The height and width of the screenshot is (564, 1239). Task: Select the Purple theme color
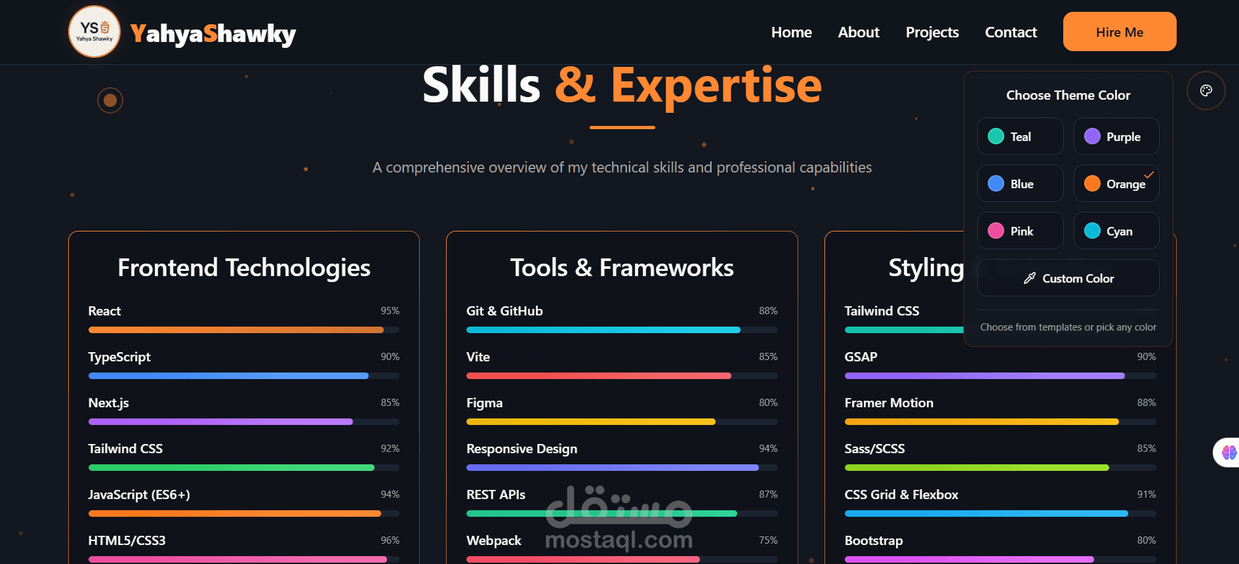point(1116,136)
